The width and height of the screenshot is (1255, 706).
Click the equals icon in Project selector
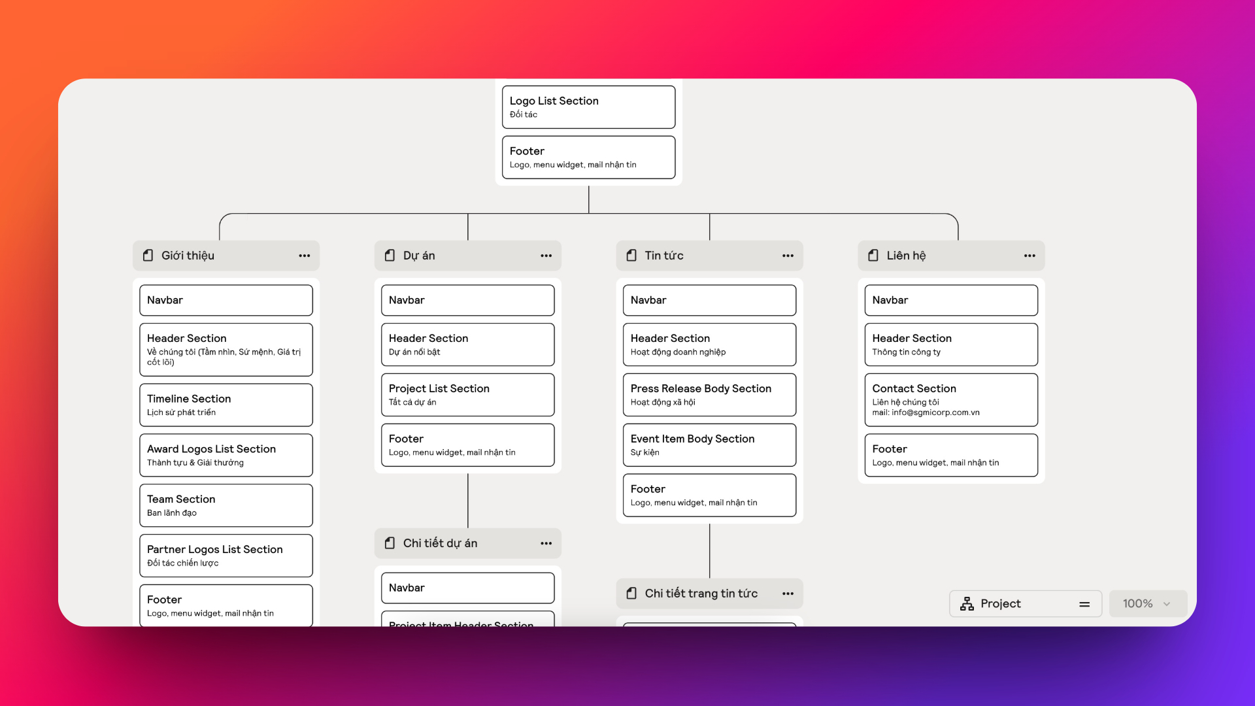coord(1084,604)
